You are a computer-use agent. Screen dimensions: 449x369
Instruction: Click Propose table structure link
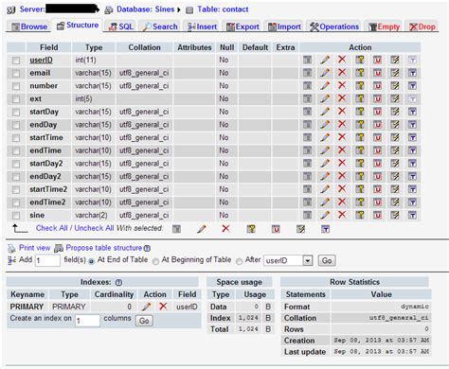click(x=104, y=248)
